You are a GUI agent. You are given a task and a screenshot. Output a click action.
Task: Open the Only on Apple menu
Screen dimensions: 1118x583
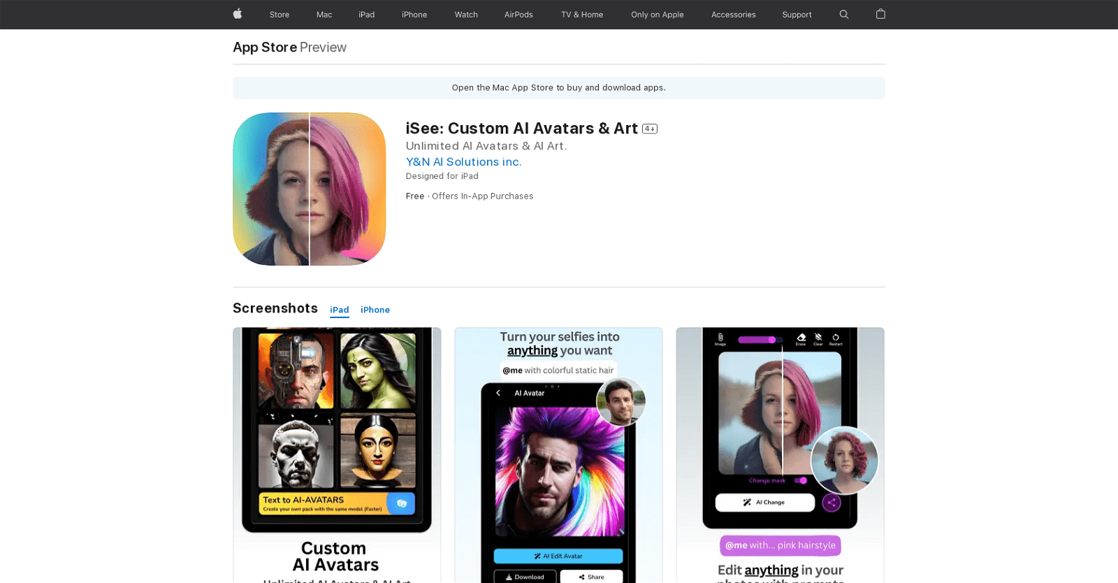click(x=657, y=15)
